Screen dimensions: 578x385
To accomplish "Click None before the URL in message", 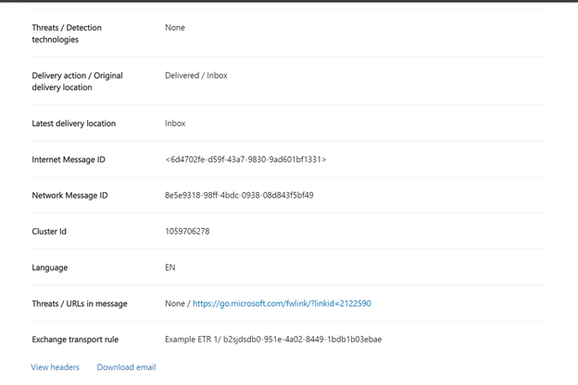I will tap(175, 303).
